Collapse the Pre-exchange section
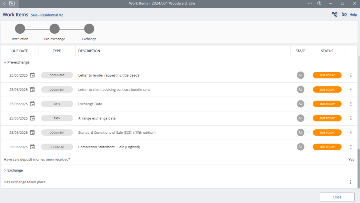Viewport: 360px width, 203px height. tap(5, 62)
